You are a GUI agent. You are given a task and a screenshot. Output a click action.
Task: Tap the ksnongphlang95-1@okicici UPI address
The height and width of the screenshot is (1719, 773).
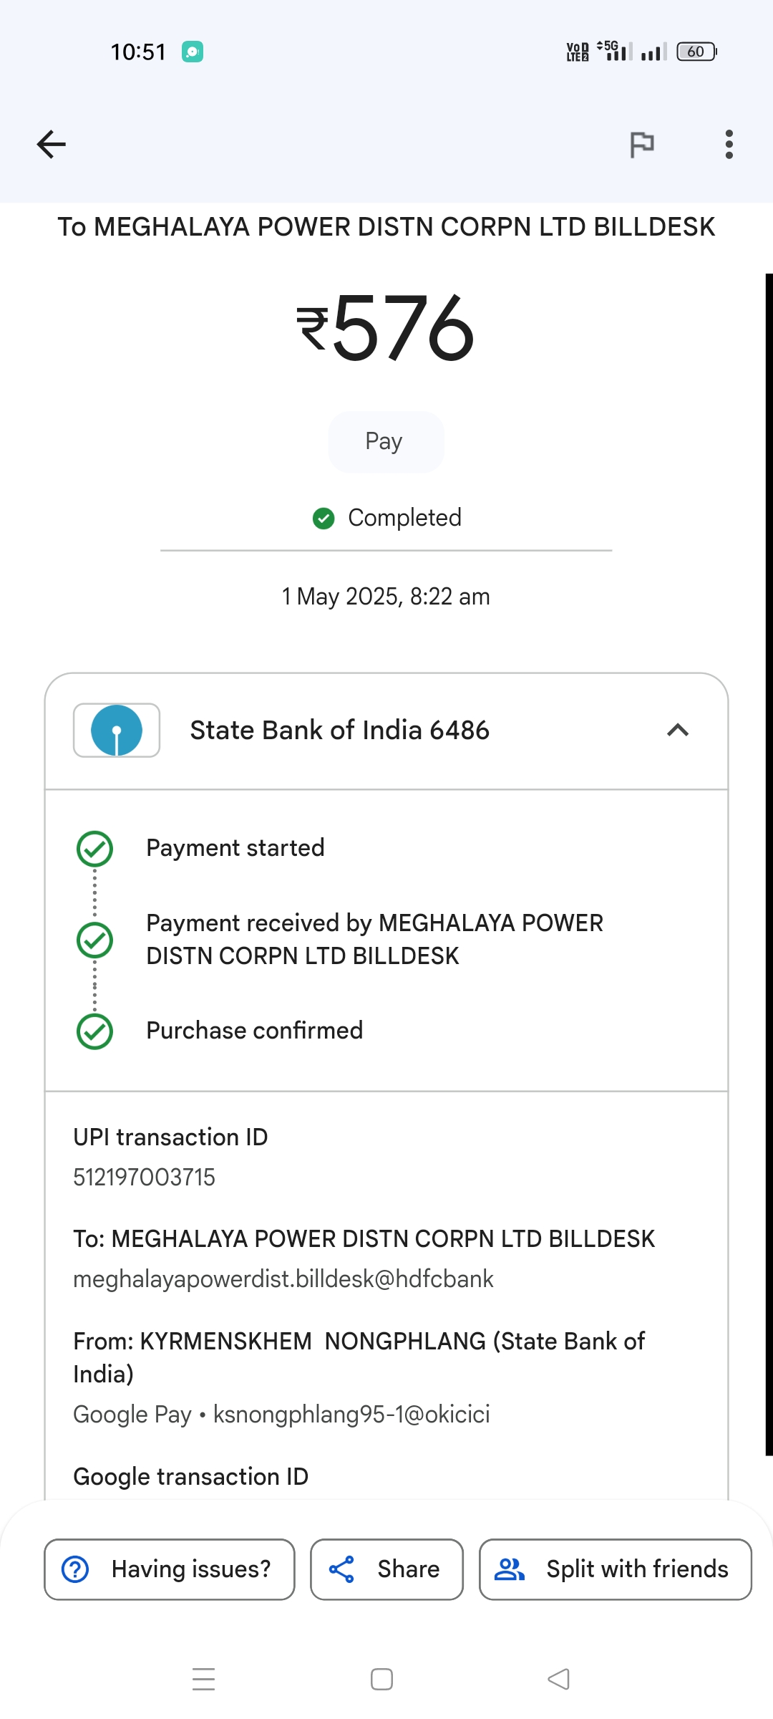coord(351,1415)
